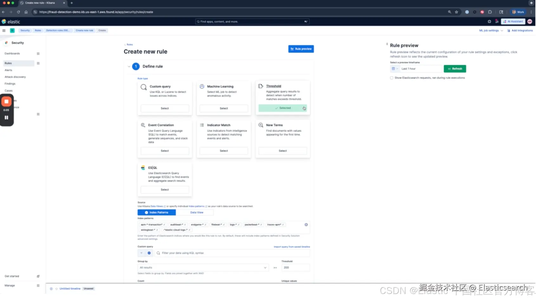Open the Dashboards submenu grid icon
The image size is (536, 300).
[x=38, y=54]
